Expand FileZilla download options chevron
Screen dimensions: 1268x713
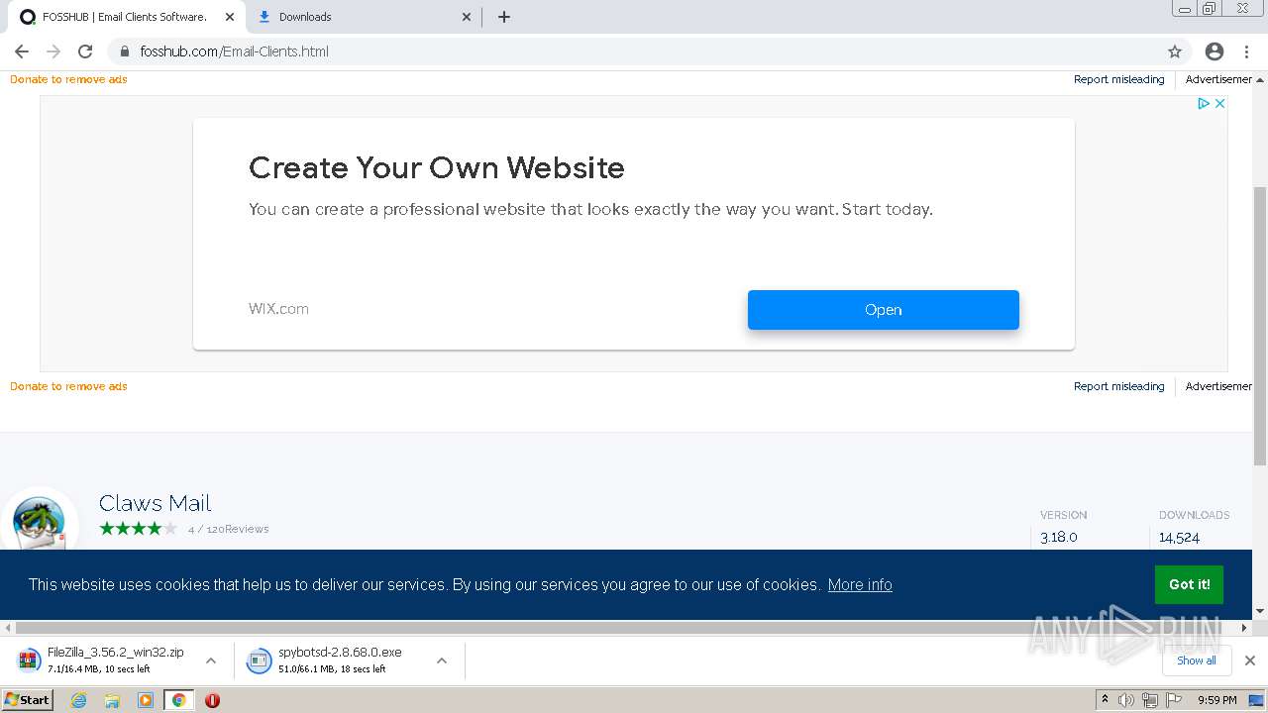point(210,661)
